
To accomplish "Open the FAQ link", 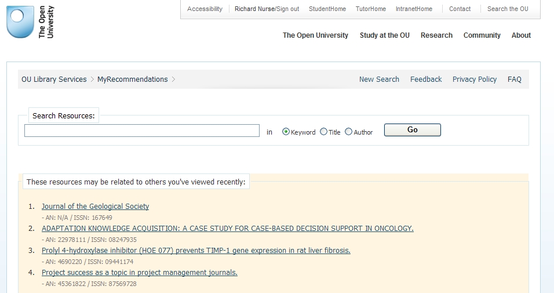I will tap(515, 79).
